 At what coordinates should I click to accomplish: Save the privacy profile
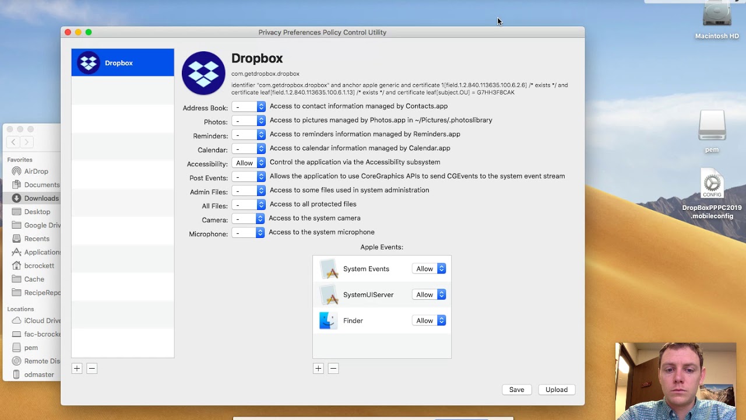[x=517, y=390]
